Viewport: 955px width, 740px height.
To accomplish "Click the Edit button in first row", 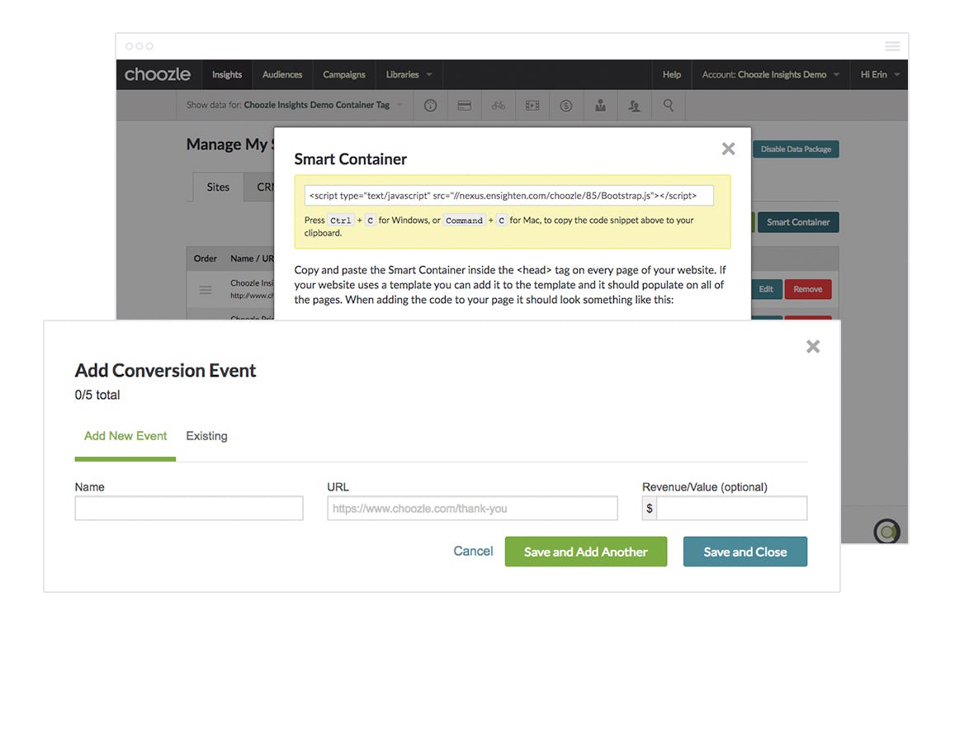I will coord(766,290).
